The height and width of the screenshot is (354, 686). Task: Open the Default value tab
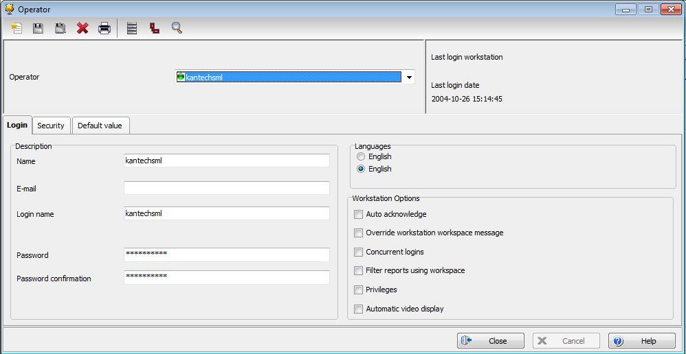[x=100, y=126]
